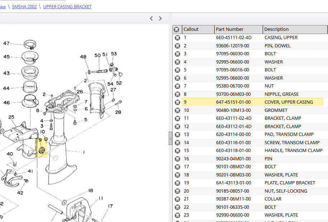Click cart icon for callout 6 WASHER
The width and height of the screenshot is (328, 222).
177,78
